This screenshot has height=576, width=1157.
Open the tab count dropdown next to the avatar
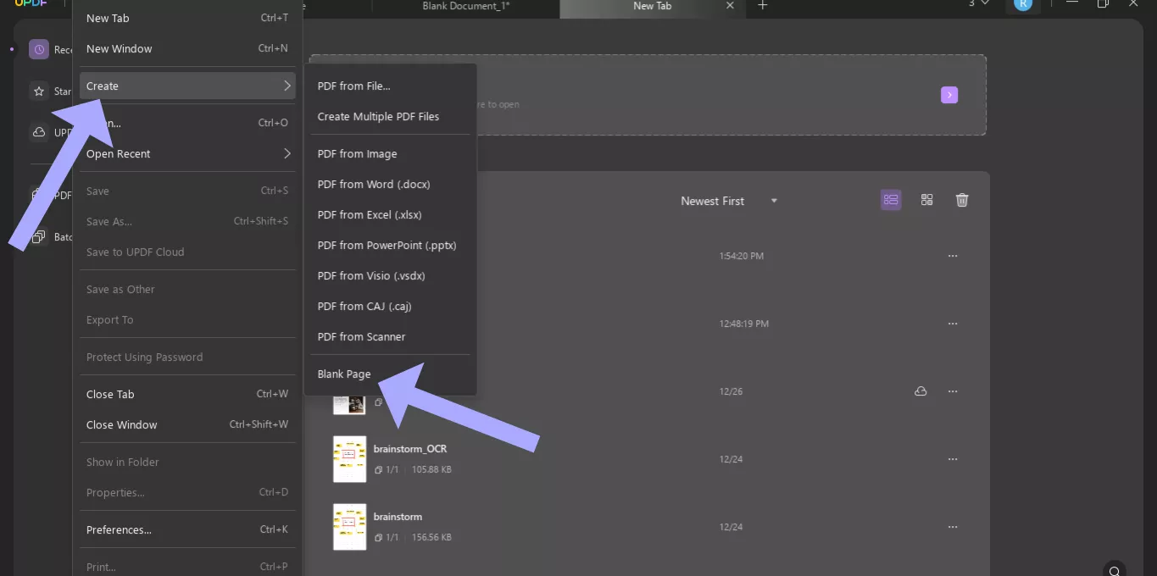click(x=976, y=4)
